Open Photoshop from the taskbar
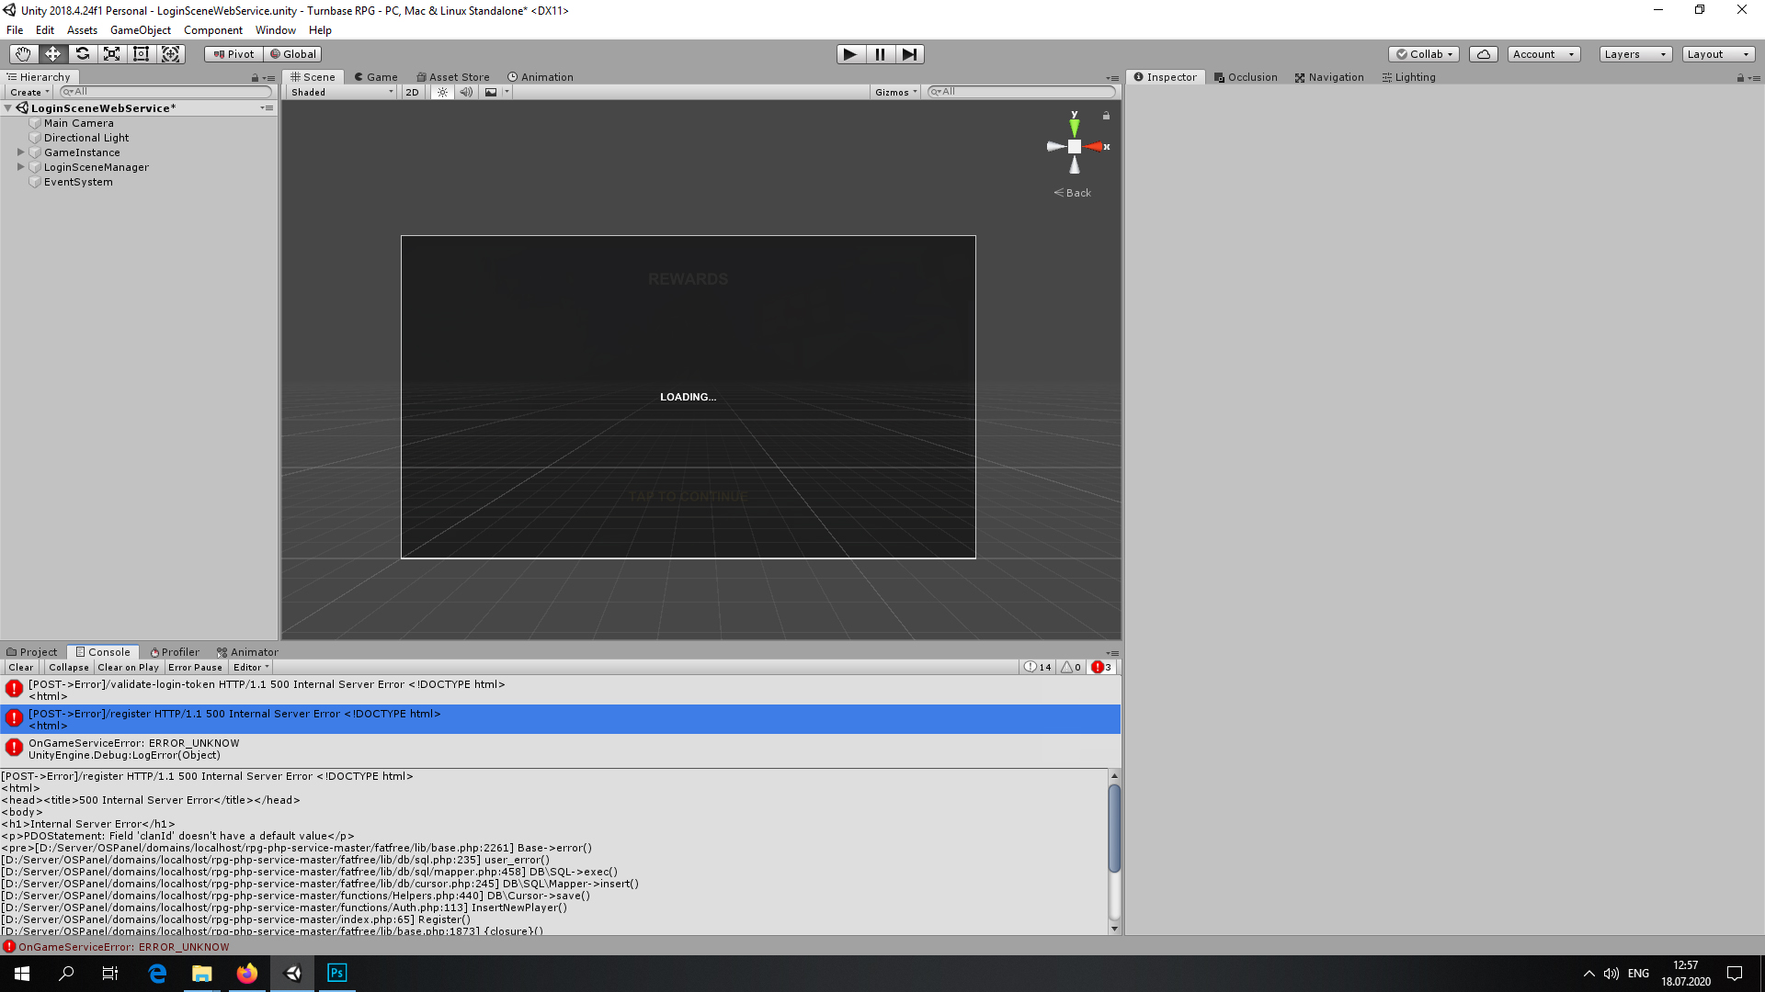 [x=336, y=973]
